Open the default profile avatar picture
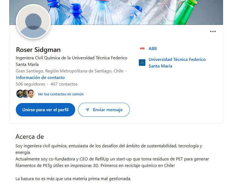The height and width of the screenshot is (185, 226). click(x=33, y=22)
